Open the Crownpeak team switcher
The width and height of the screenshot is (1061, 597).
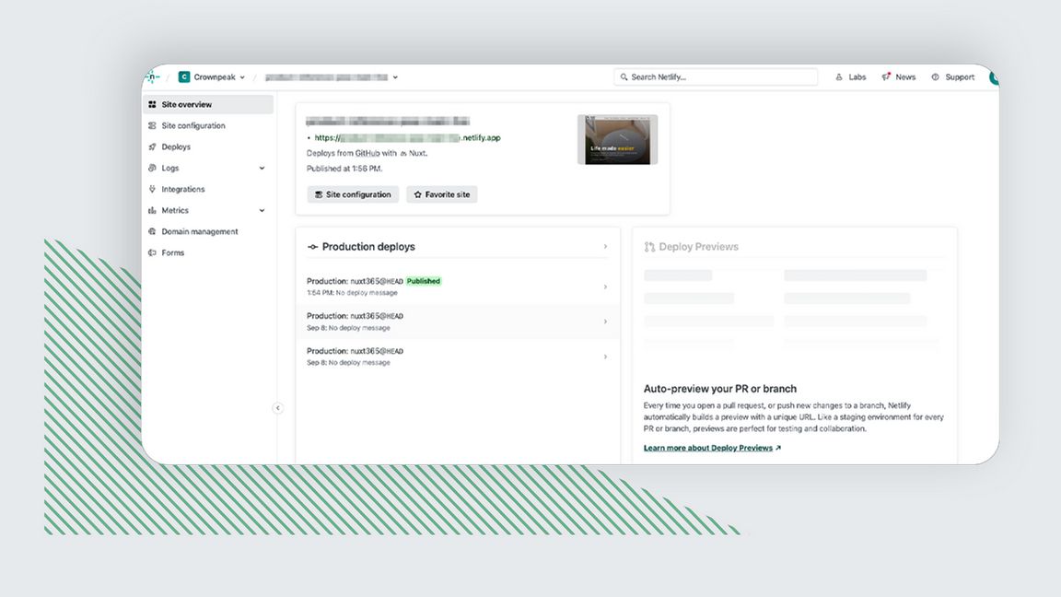pyautogui.click(x=209, y=77)
